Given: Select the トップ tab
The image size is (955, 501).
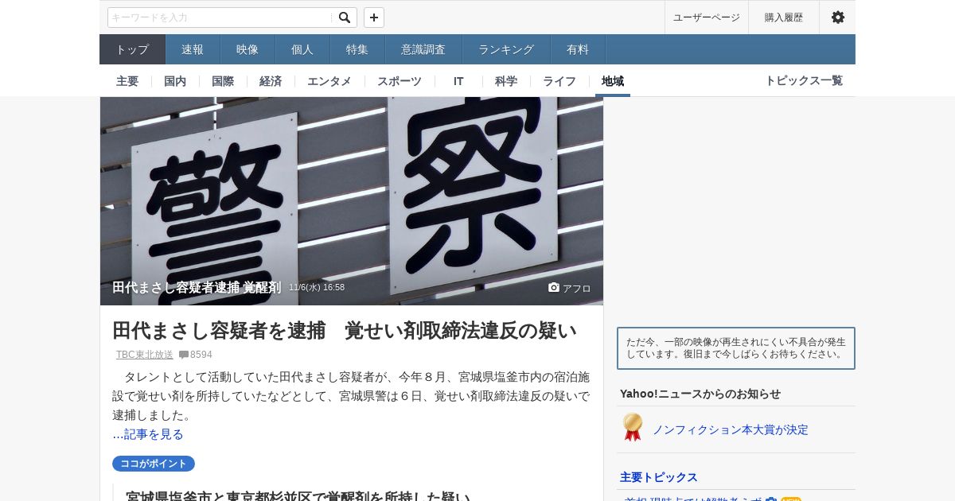Looking at the screenshot, I should (x=132, y=49).
